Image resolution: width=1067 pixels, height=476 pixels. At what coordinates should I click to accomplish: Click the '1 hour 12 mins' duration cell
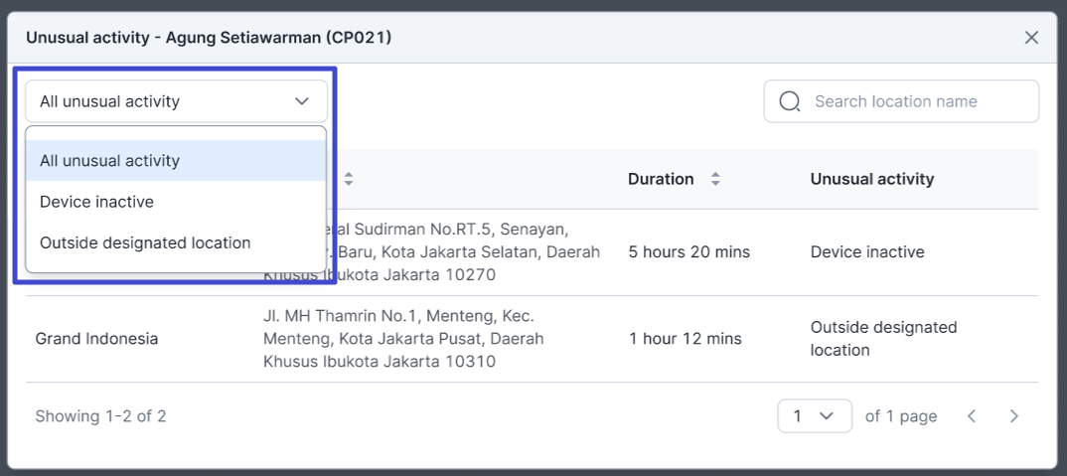(x=685, y=339)
